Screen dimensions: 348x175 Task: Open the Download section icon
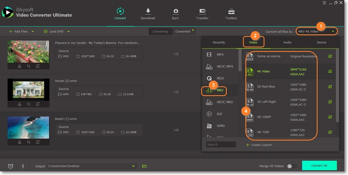(148, 12)
